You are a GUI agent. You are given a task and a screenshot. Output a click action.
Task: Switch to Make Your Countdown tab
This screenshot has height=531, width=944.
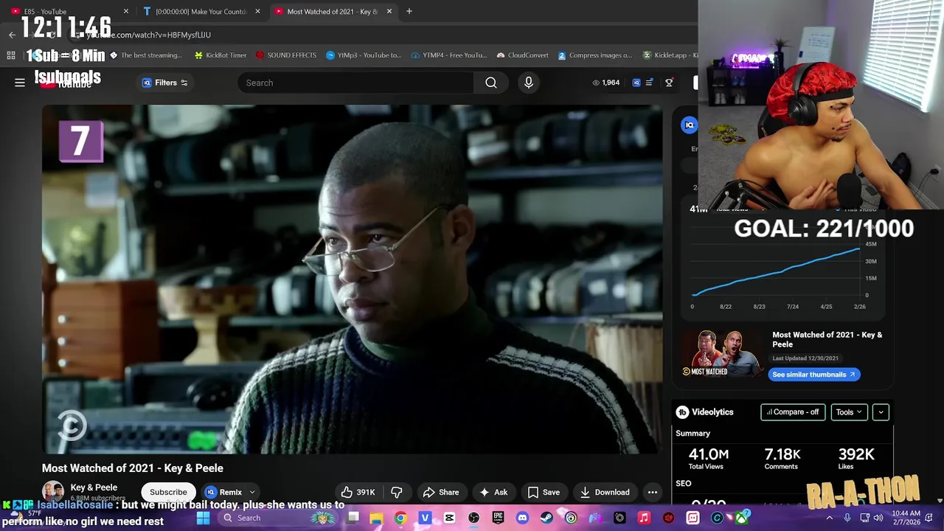coord(201,11)
